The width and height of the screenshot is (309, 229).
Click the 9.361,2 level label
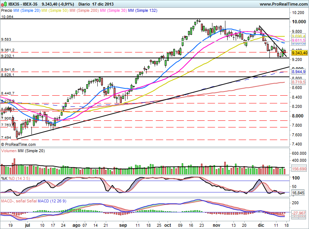[8, 50]
